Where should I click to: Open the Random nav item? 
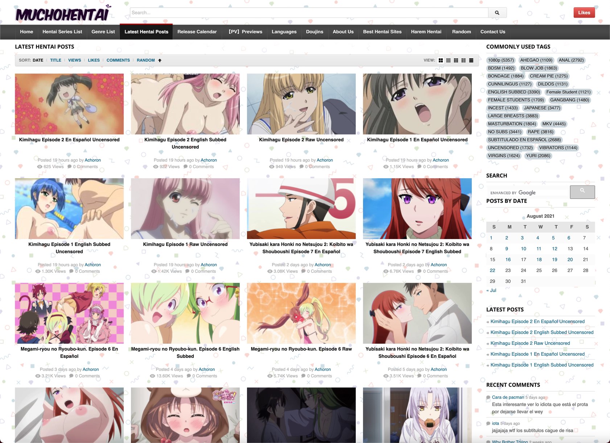coord(461,32)
